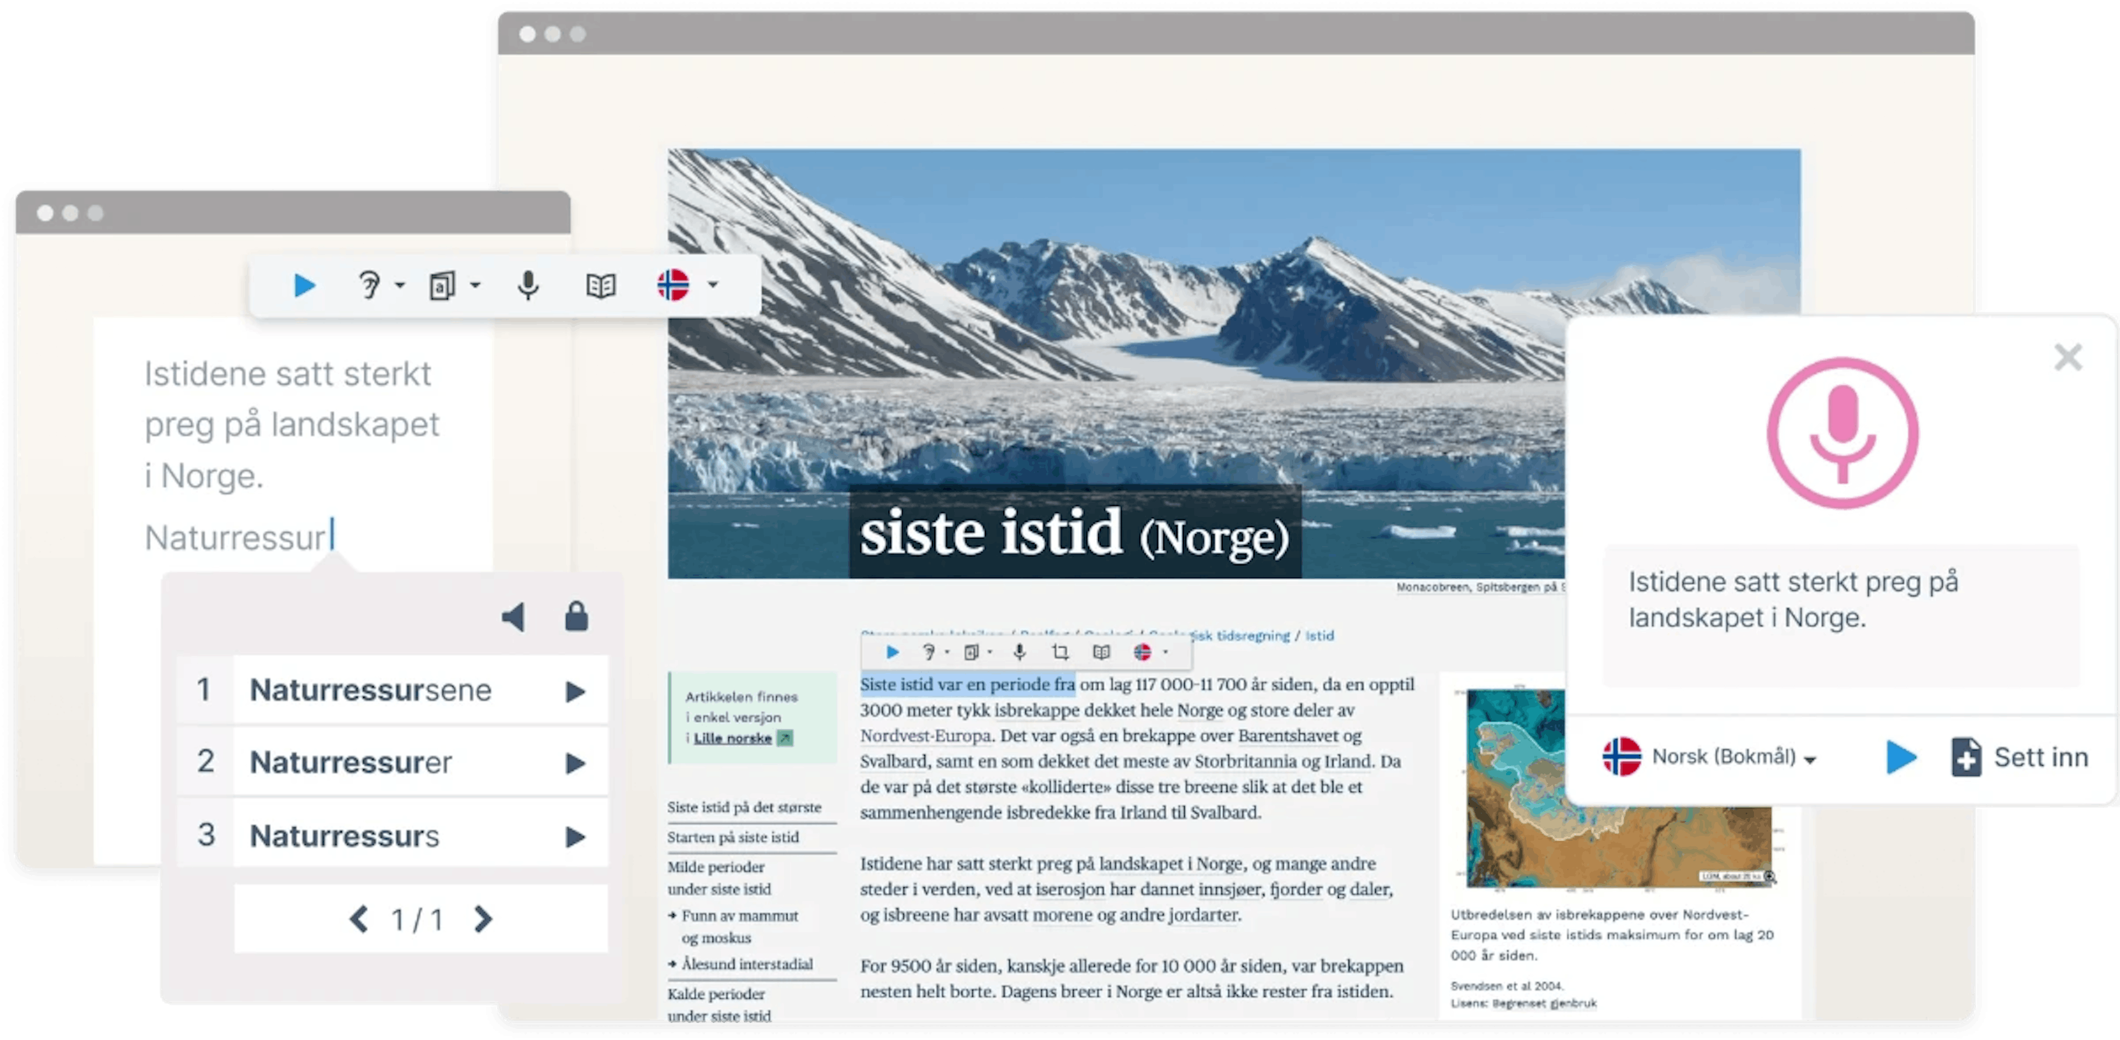Open the language dropdown next to the flag icon

point(713,285)
